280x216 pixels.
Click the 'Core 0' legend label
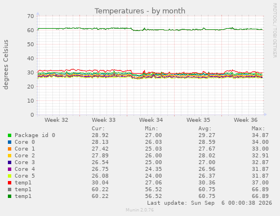point(25,142)
